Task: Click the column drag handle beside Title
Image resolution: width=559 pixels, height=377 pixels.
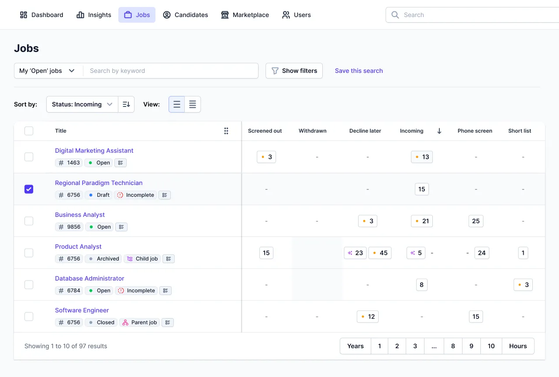Action: point(226,131)
